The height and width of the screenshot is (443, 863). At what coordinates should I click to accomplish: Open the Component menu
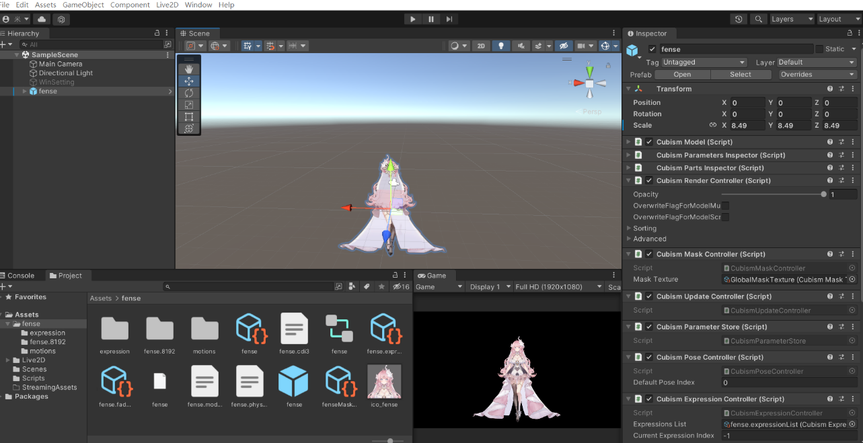click(x=130, y=5)
